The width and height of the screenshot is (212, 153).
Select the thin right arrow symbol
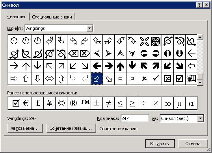pos(14,66)
